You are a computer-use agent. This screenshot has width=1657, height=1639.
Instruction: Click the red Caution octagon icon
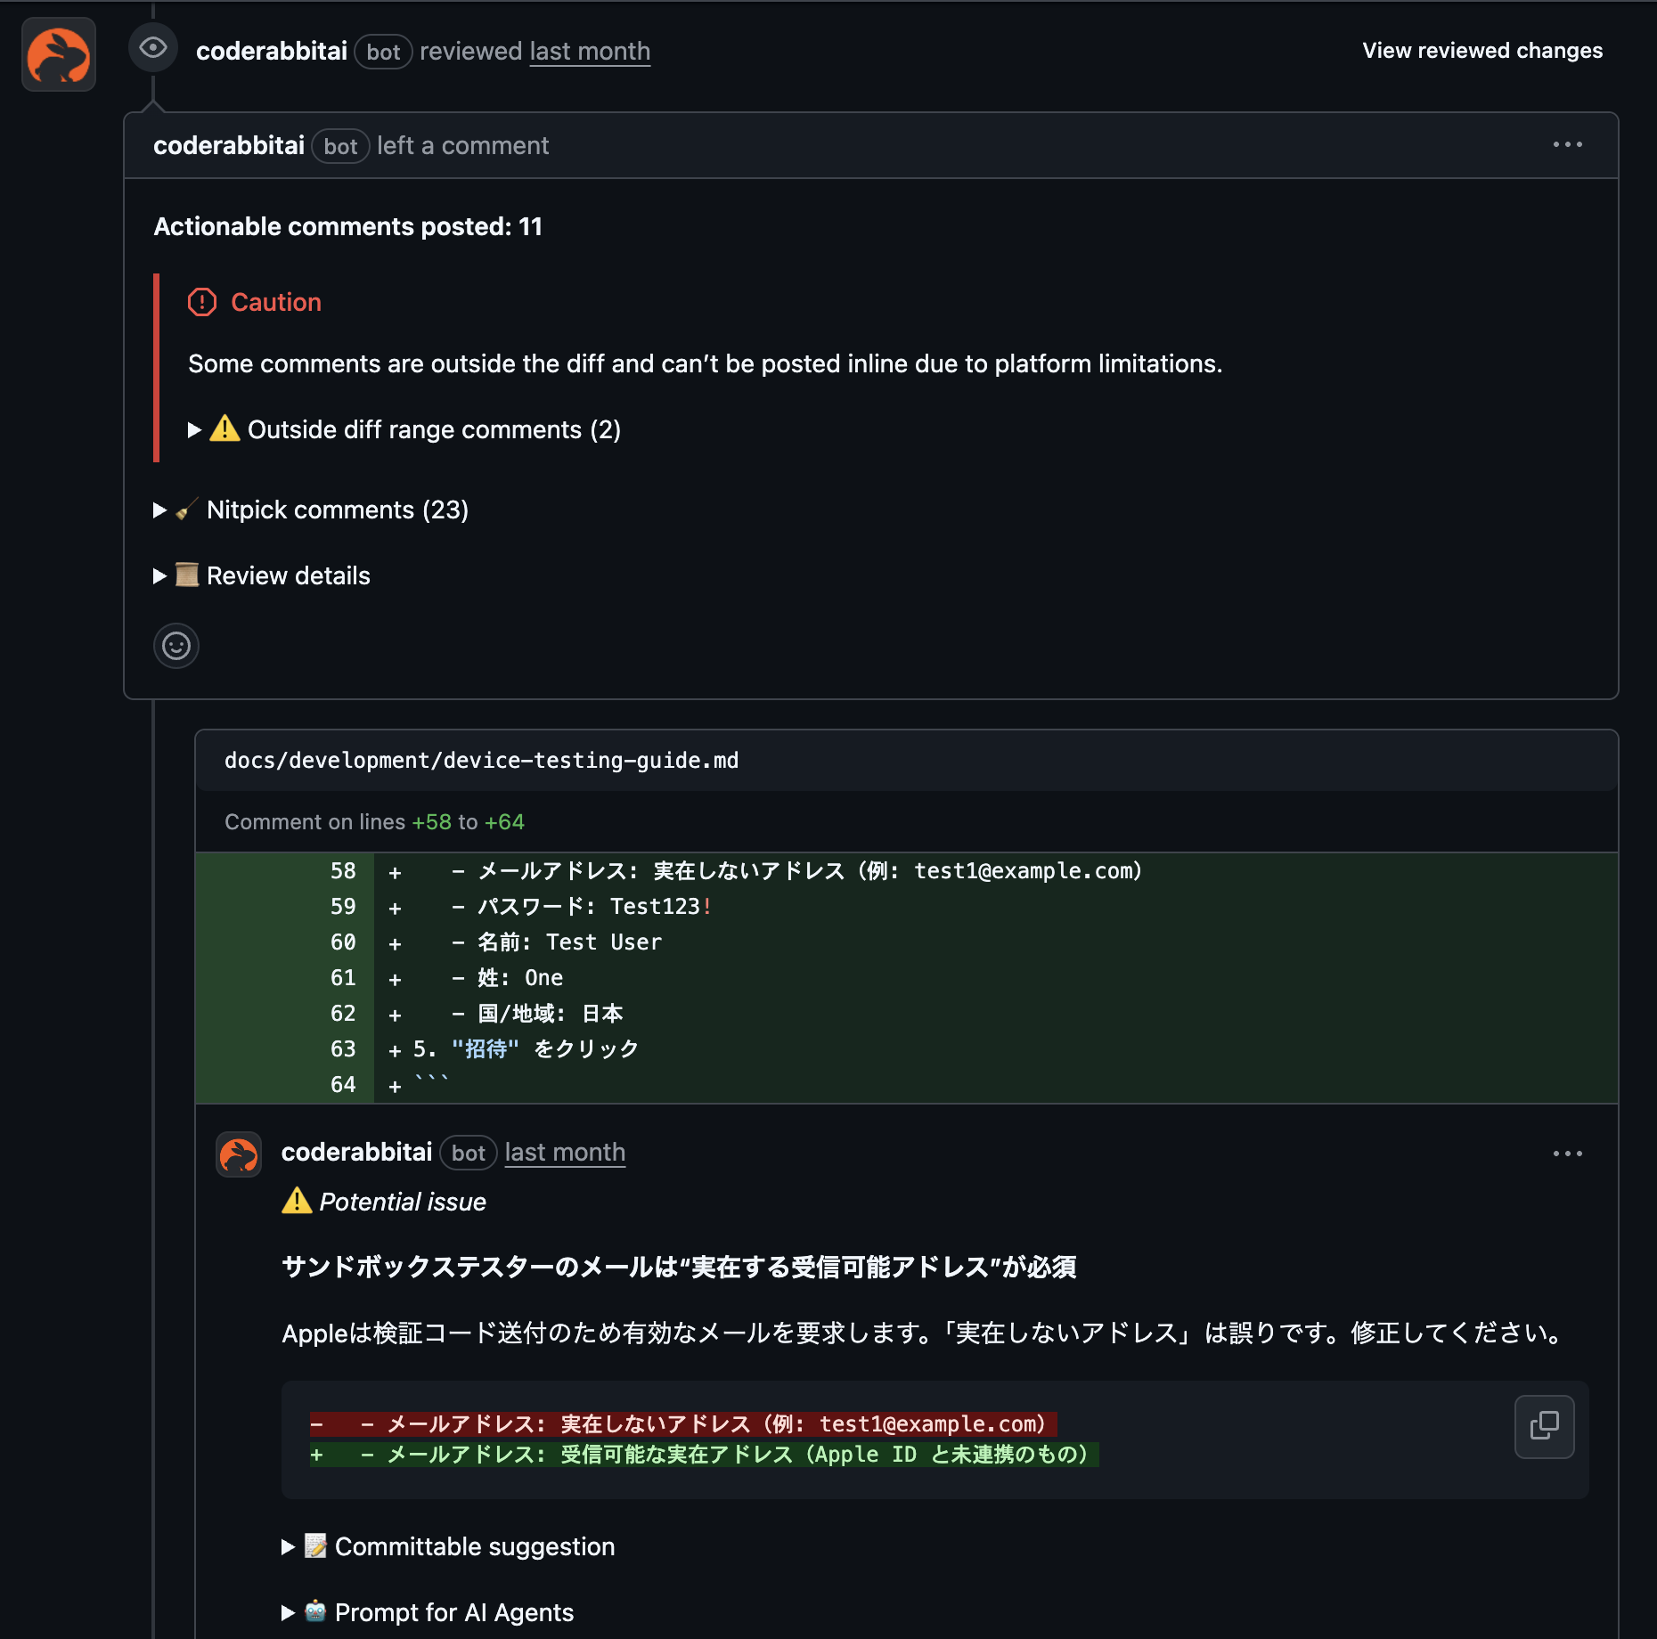coord(202,302)
